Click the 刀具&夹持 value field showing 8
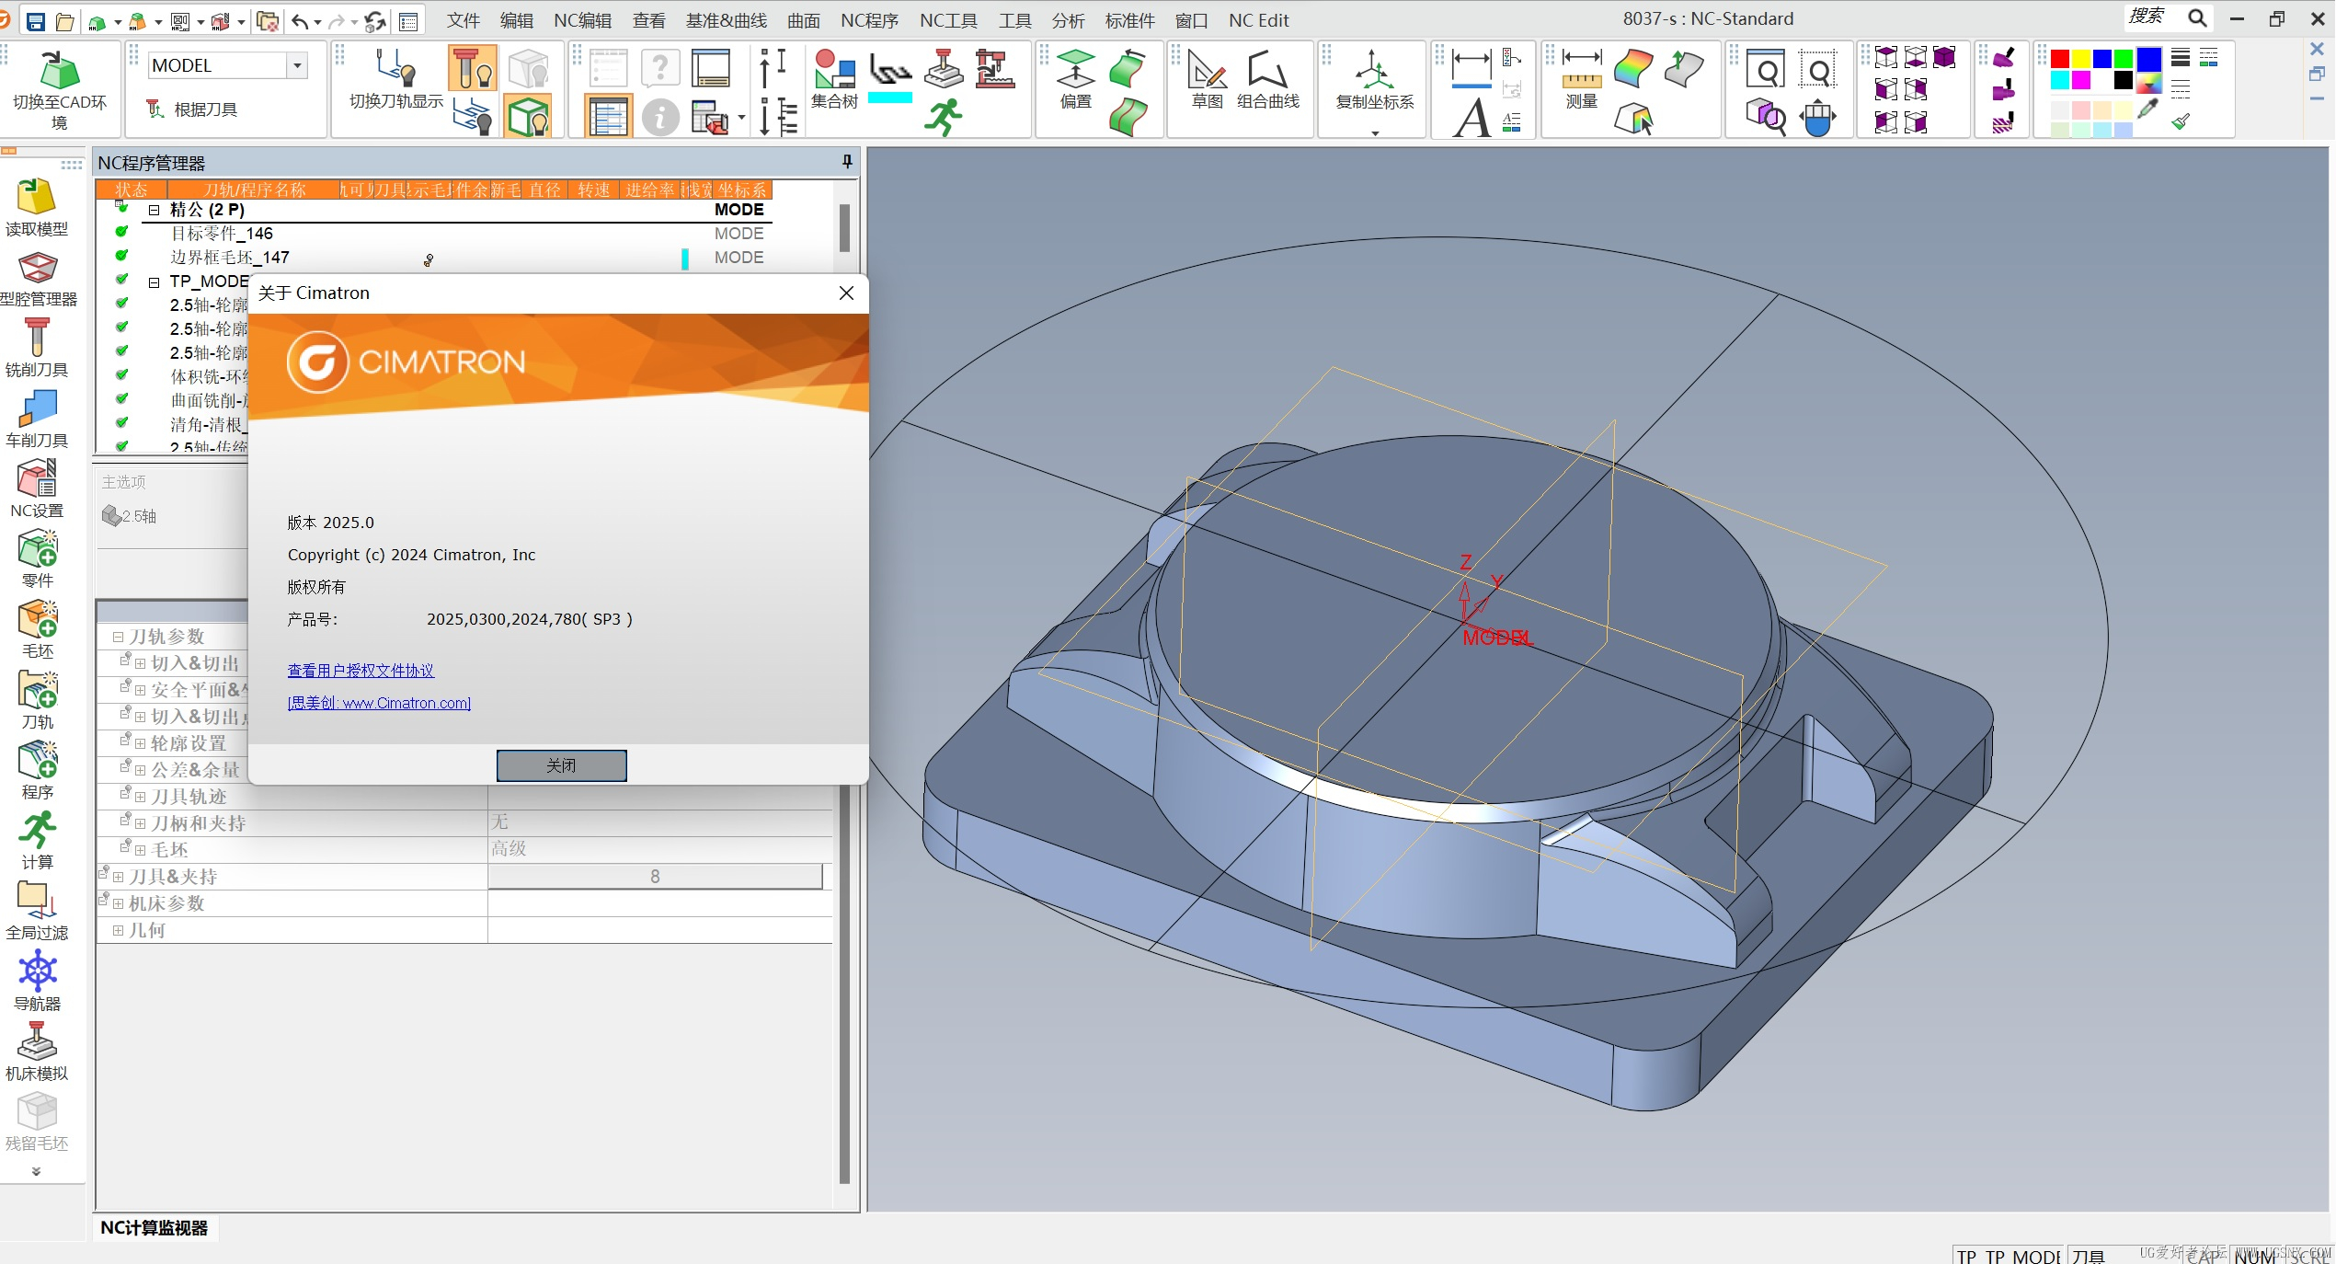Viewport: 2336px width, 1264px height. (655, 877)
